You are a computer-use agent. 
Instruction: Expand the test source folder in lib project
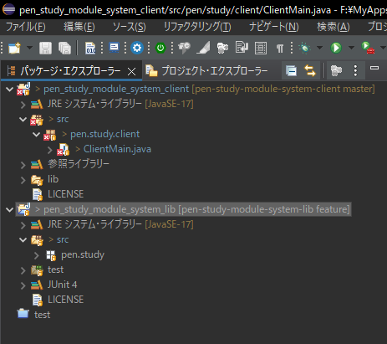click(23, 270)
